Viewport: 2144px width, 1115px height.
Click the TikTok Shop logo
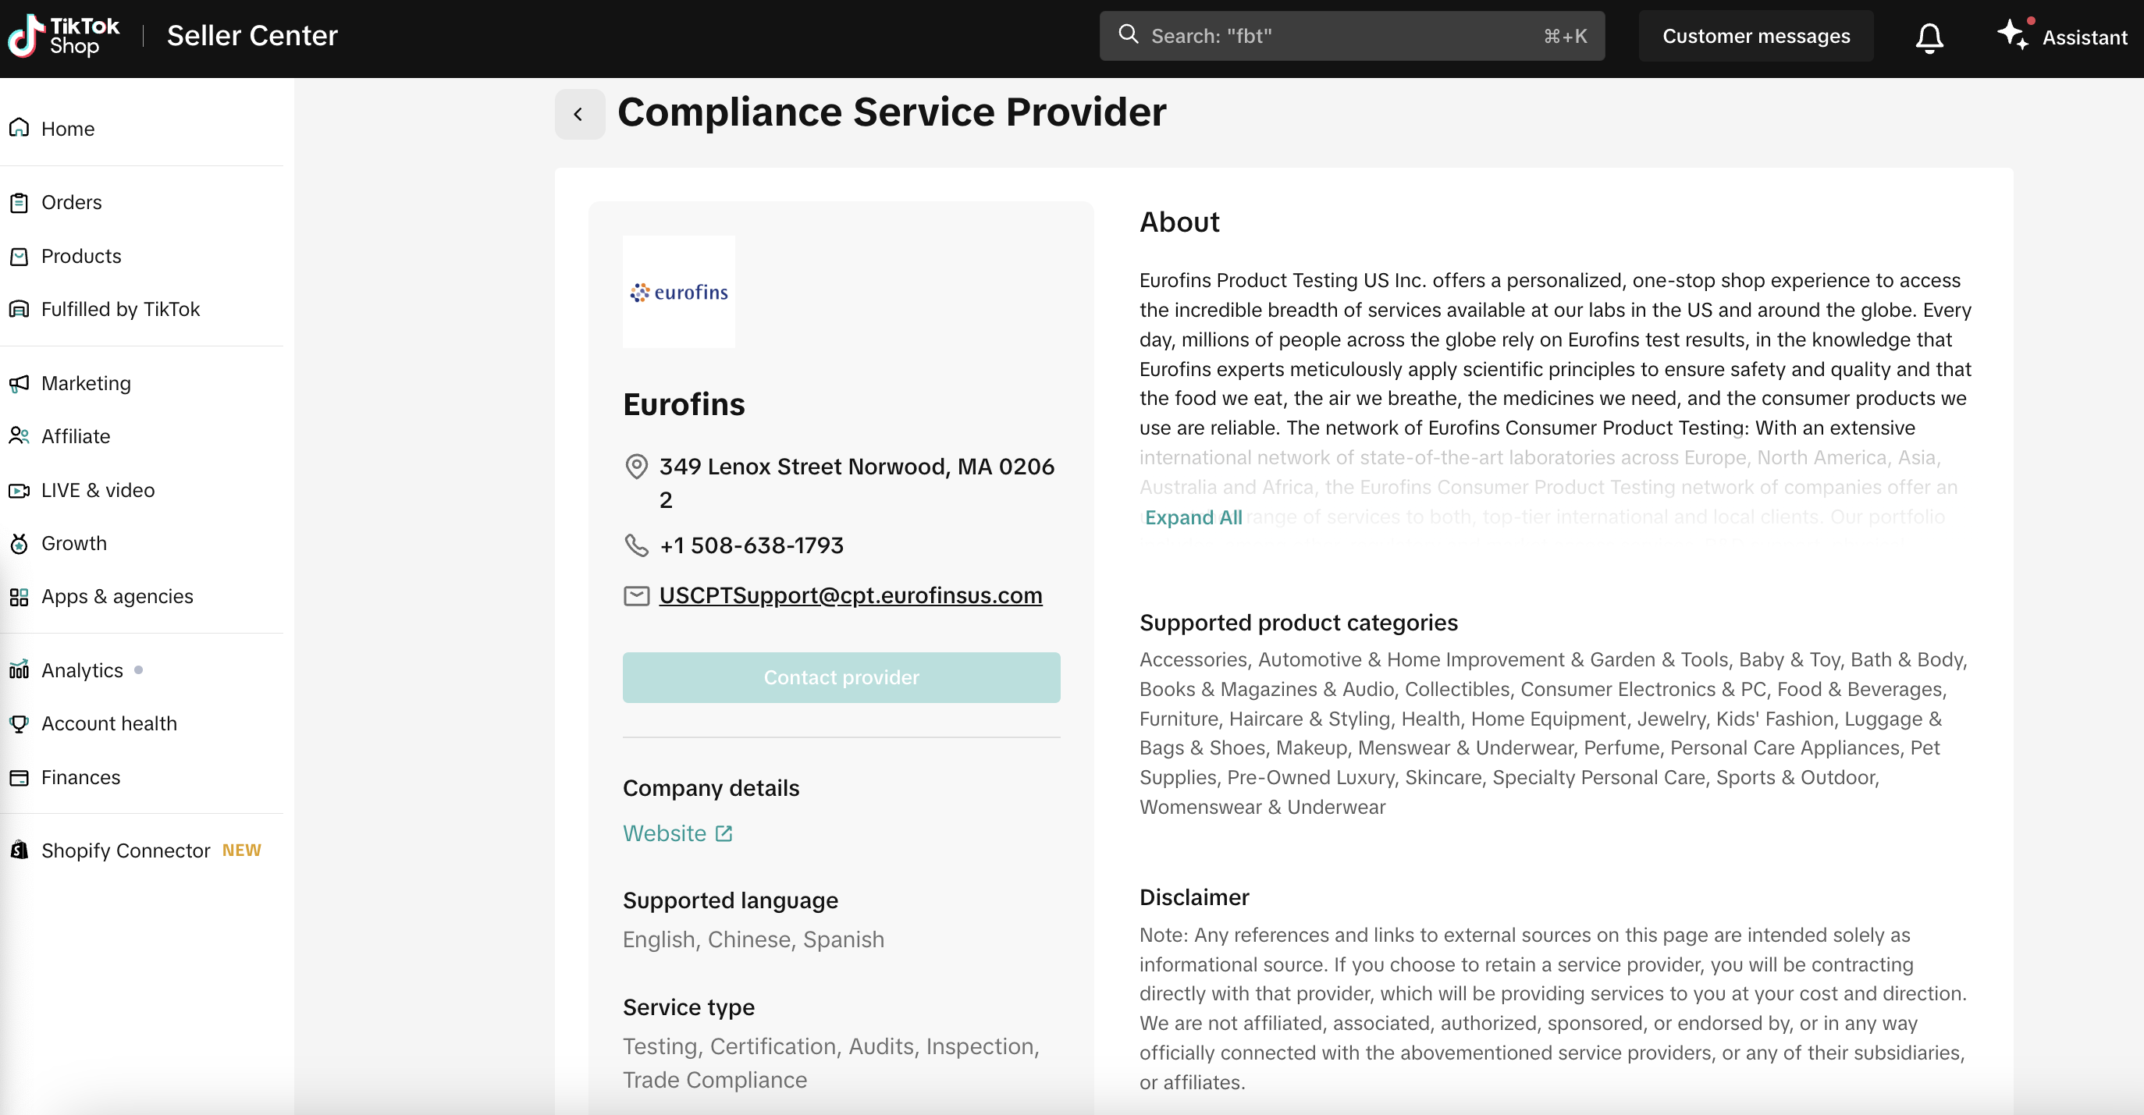(63, 35)
